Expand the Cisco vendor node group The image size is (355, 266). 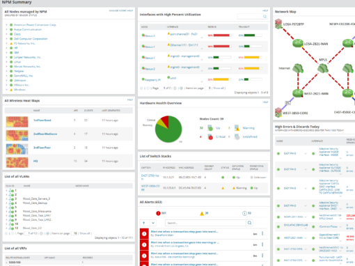click(6, 34)
